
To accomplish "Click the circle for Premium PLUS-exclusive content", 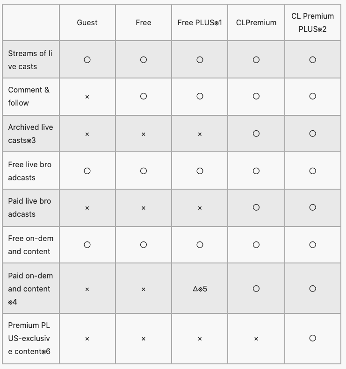I will tap(312, 338).
